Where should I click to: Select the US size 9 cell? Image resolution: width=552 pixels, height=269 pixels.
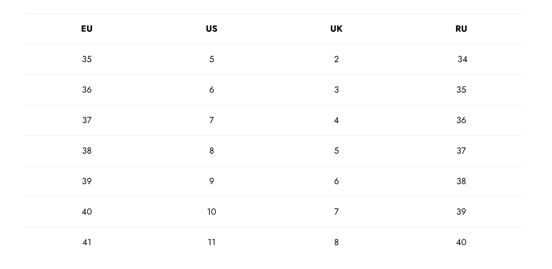pyautogui.click(x=211, y=181)
